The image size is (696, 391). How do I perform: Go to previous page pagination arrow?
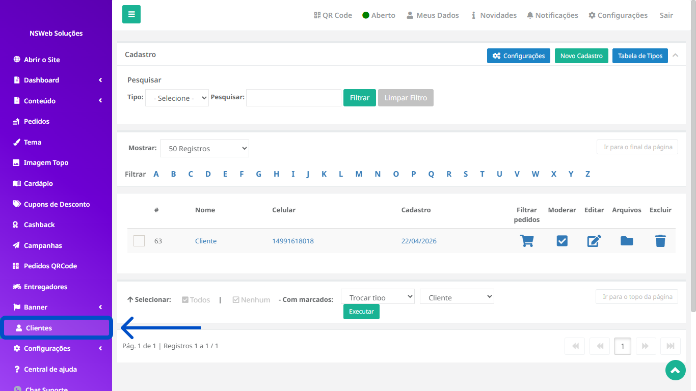point(600,346)
